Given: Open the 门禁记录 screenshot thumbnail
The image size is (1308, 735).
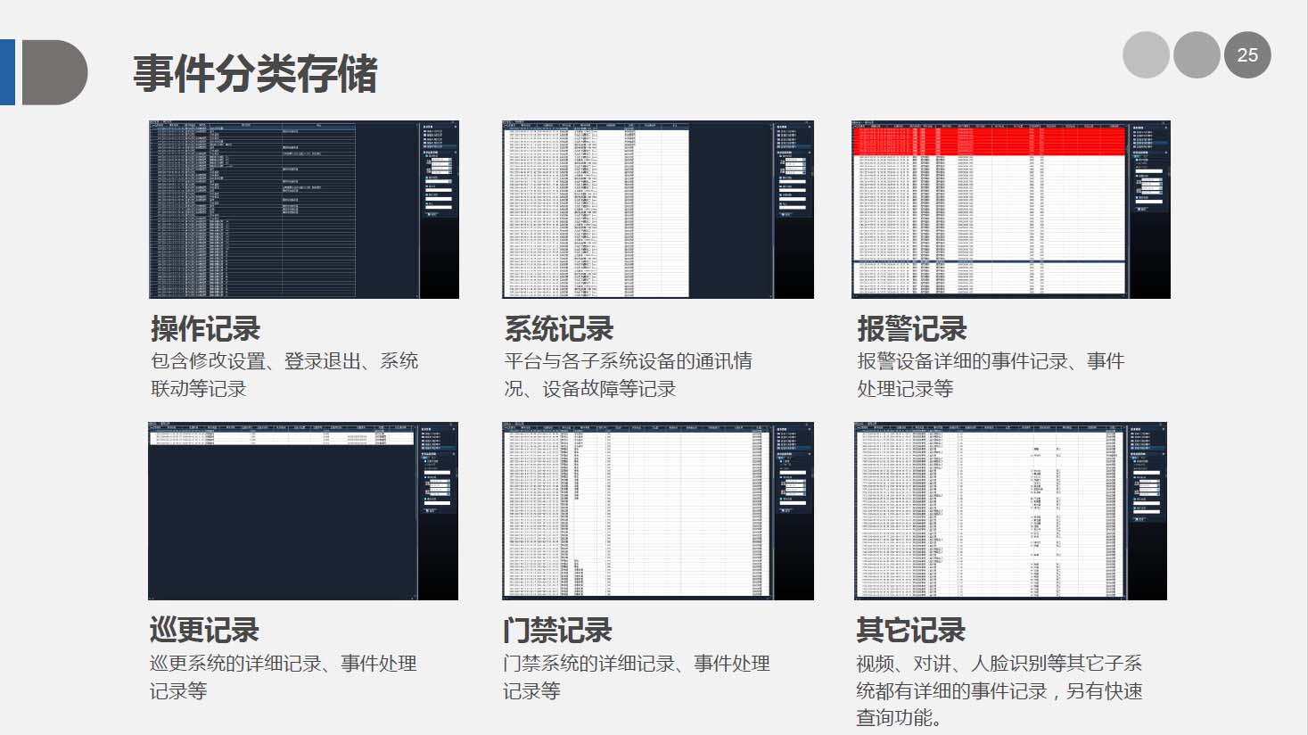Looking at the screenshot, I should pyautogui.click(x=657, y=511).
